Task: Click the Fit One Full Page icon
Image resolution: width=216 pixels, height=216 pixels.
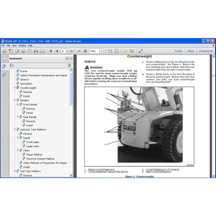Action: pos(117,51)
